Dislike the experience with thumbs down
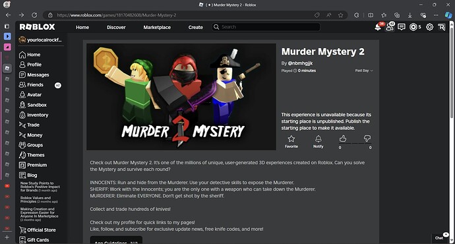The image size is (455, 244). point(367,138)
